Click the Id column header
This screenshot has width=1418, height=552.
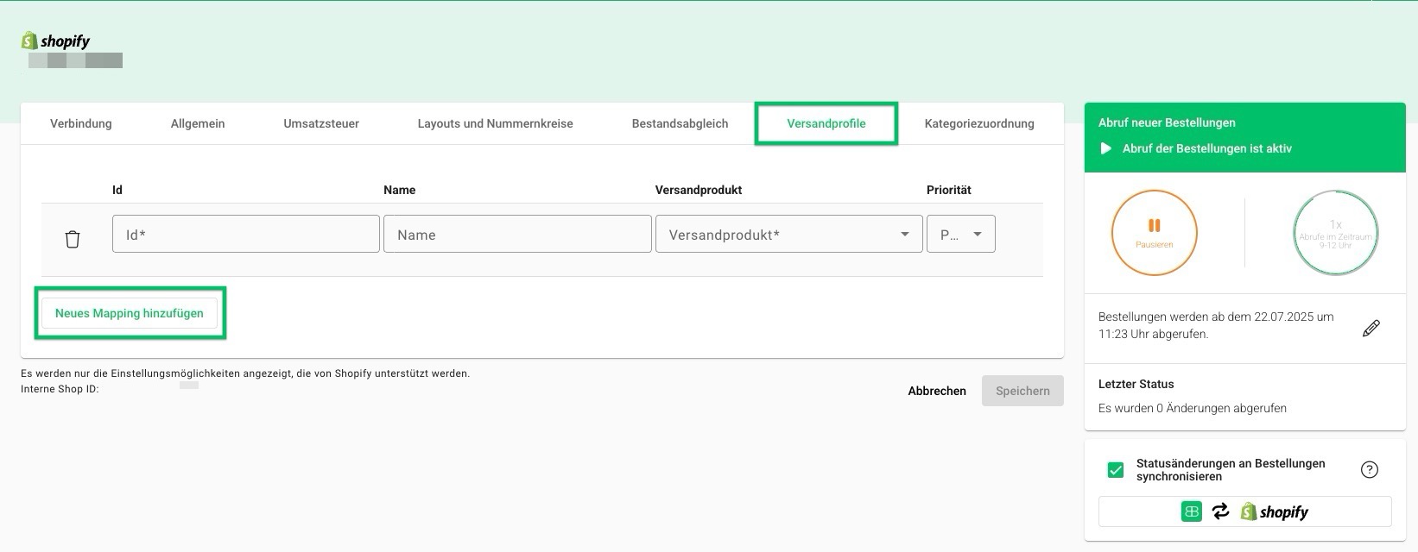pos(117,190)
